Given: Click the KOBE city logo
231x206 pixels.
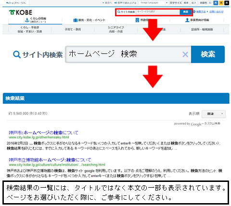Looking at the screenshot, I should click(21, 13).
